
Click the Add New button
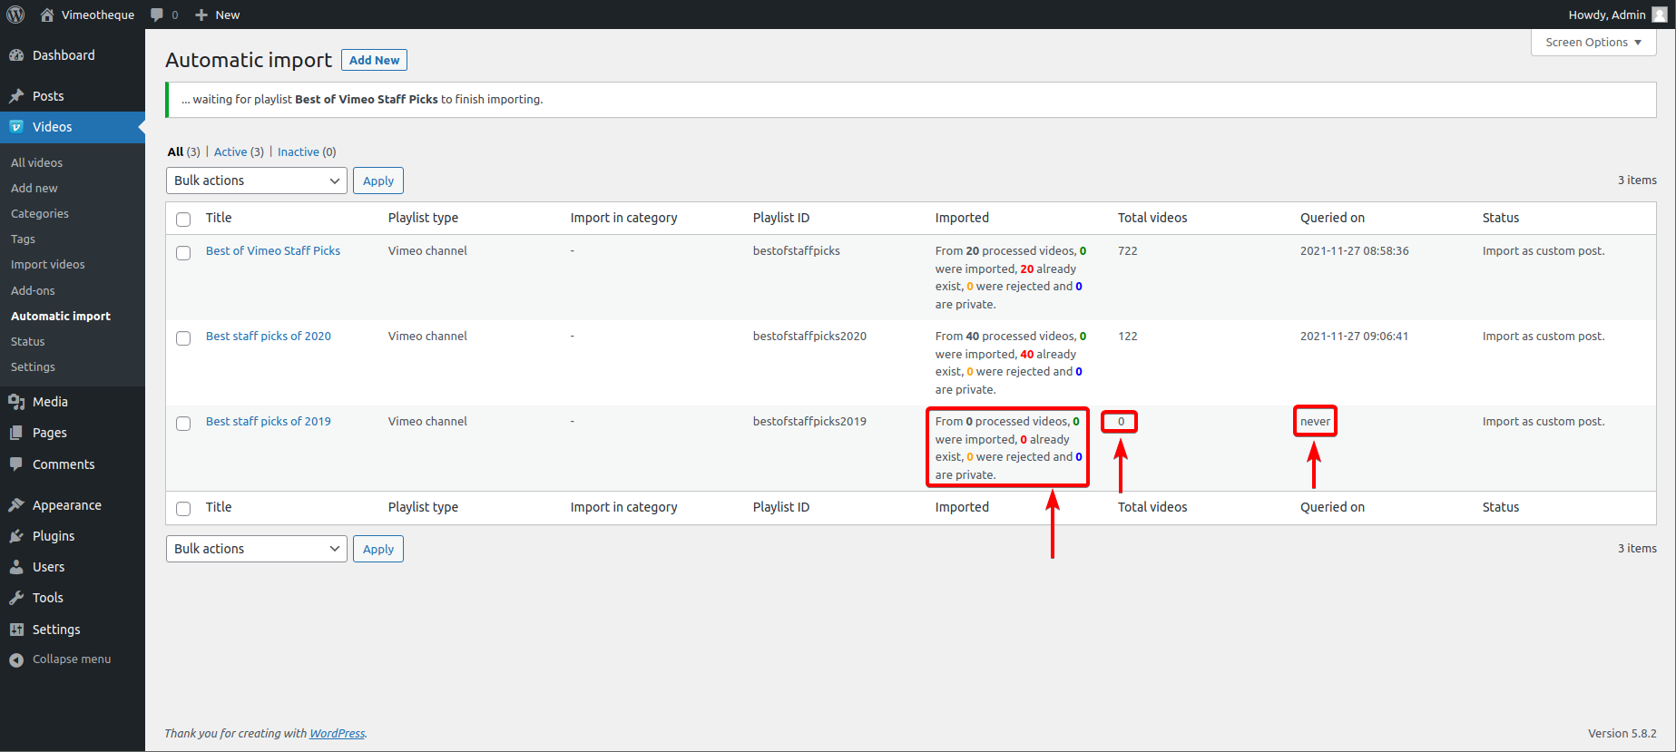[374, 60]
